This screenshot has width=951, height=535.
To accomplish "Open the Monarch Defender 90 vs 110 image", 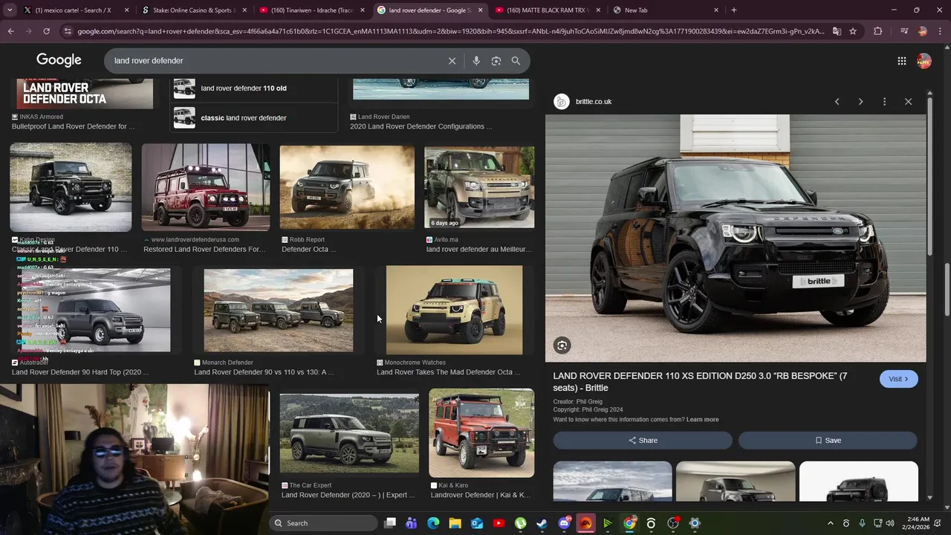I will 279,311.
